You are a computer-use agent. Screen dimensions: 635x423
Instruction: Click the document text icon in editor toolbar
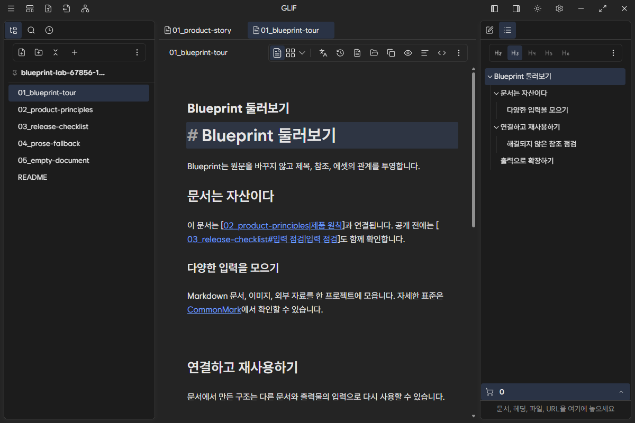click(x=357, y=53)
